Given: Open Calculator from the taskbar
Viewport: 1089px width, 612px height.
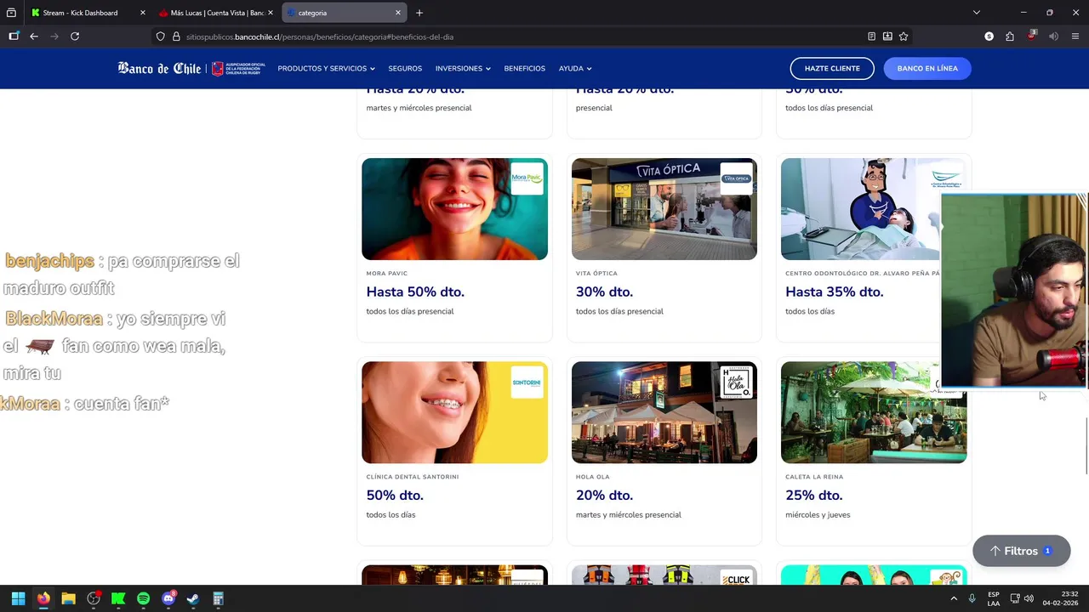Looking at the screenshot, I should tap(218, 598).
